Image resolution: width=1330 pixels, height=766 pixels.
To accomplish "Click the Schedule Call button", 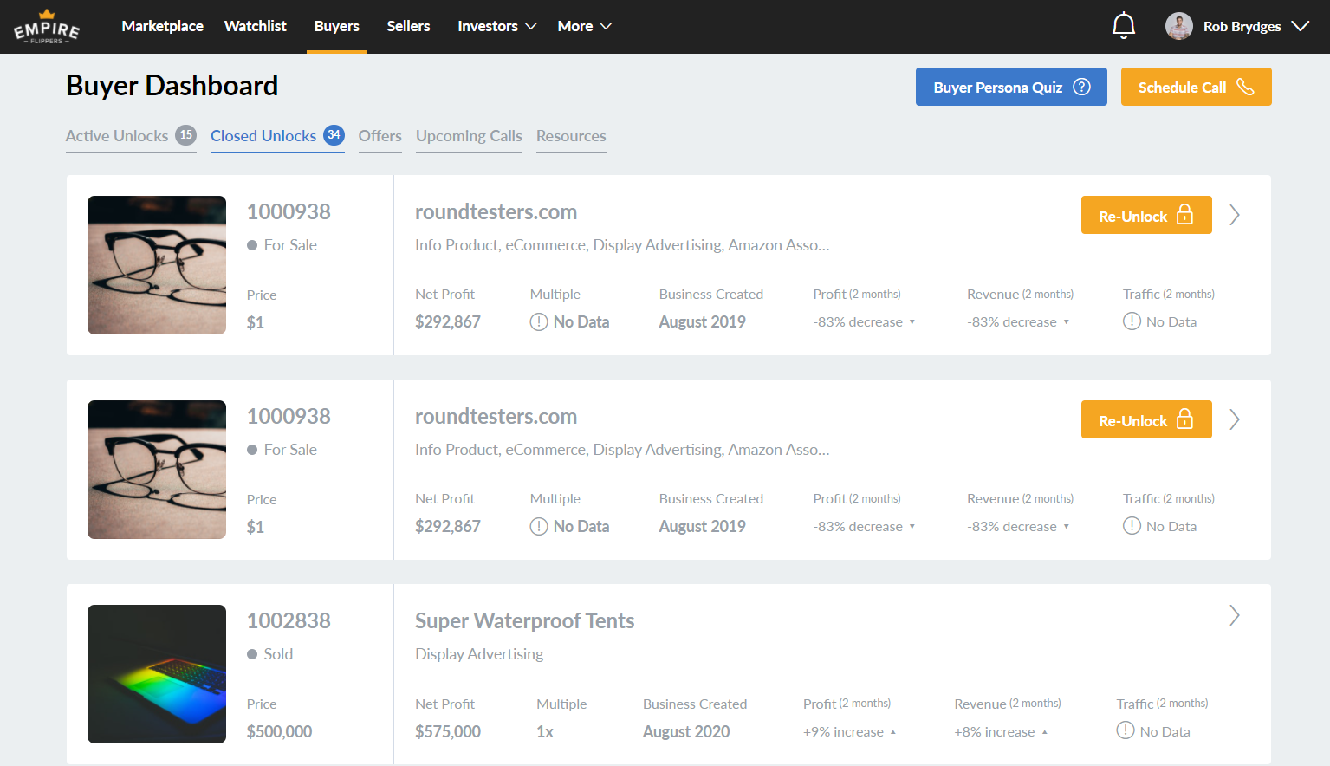I will 1196,87.
